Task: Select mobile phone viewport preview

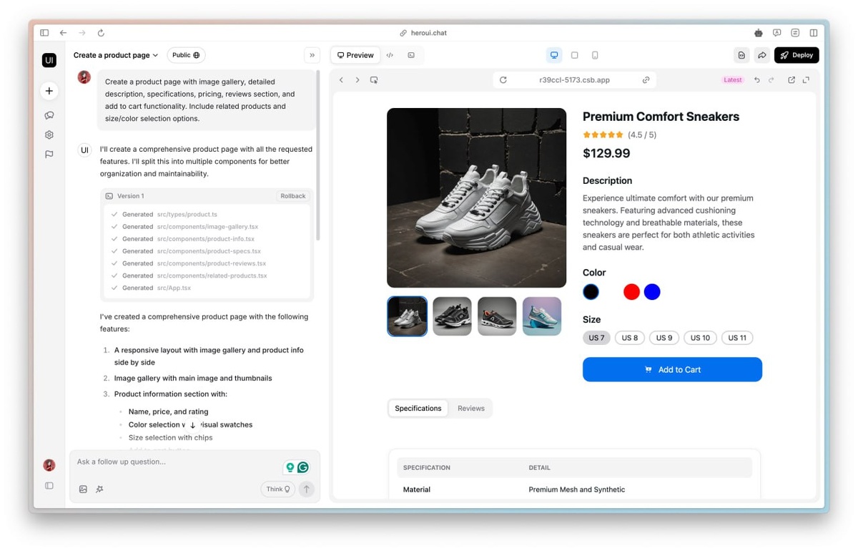Action: tap(595, 55)
